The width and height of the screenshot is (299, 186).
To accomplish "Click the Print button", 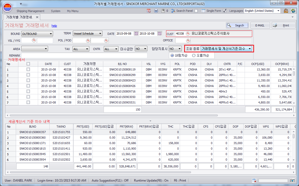I will click(x=283, y=25).
